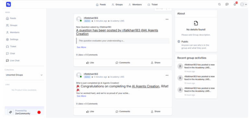Click the Public globe icon in About

179,41
